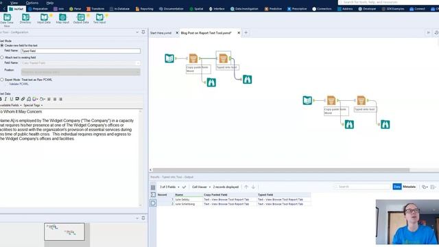
Task: Click the next record down arrow
Action: [x=253, y=187]
